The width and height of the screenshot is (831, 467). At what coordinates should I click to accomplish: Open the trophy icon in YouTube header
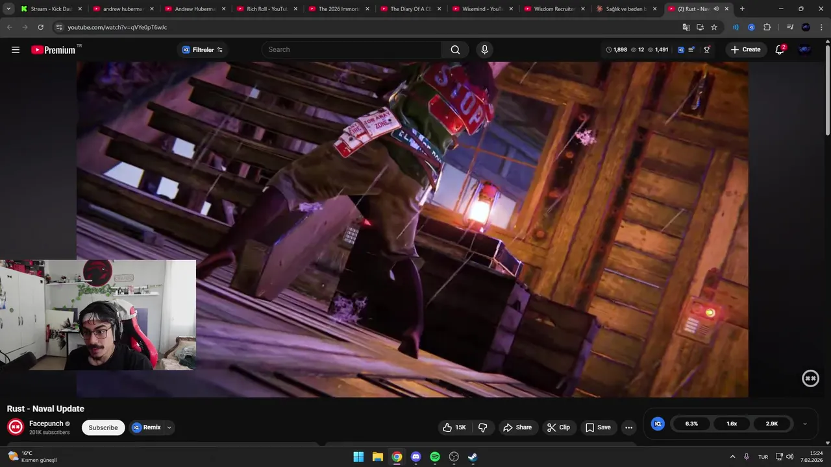pyautogui.click(x=707, y=49)
